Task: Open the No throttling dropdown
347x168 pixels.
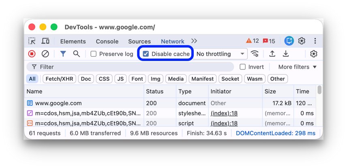Action: [x=221, y=54]
